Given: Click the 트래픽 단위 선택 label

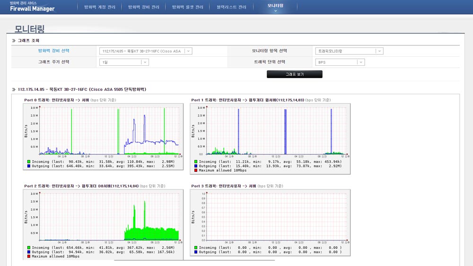Looking at the screenshot, I should click(x=270, y=62).
